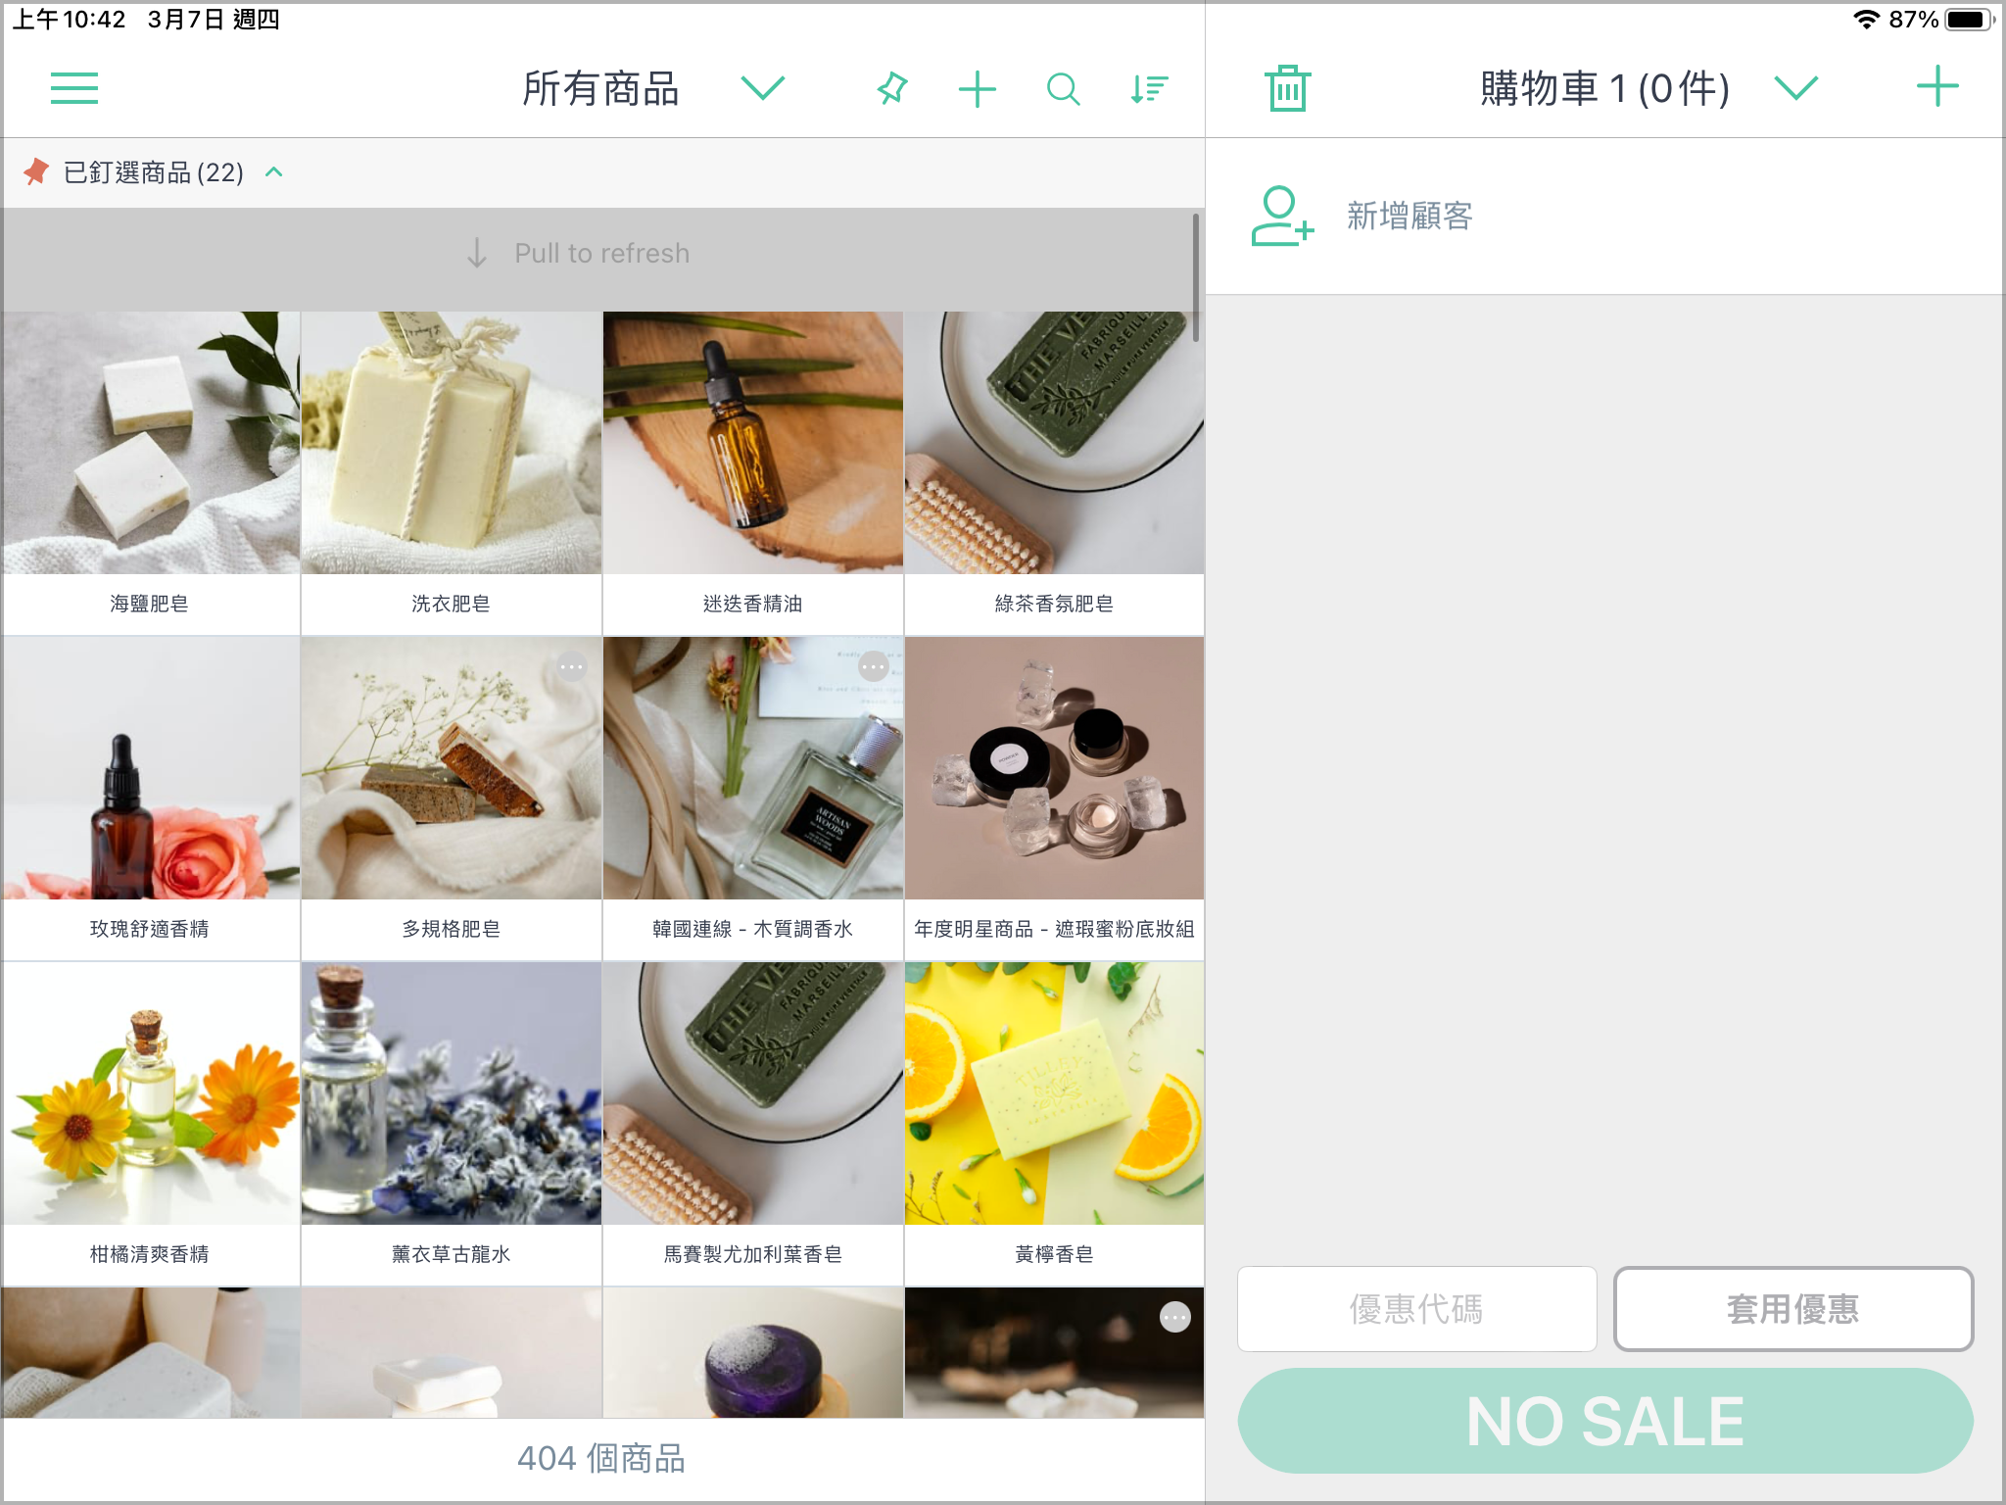Viewport: 2006px width, 1505px height.
Task: Click the product list scrollbar
Action: coord(1196,278)
